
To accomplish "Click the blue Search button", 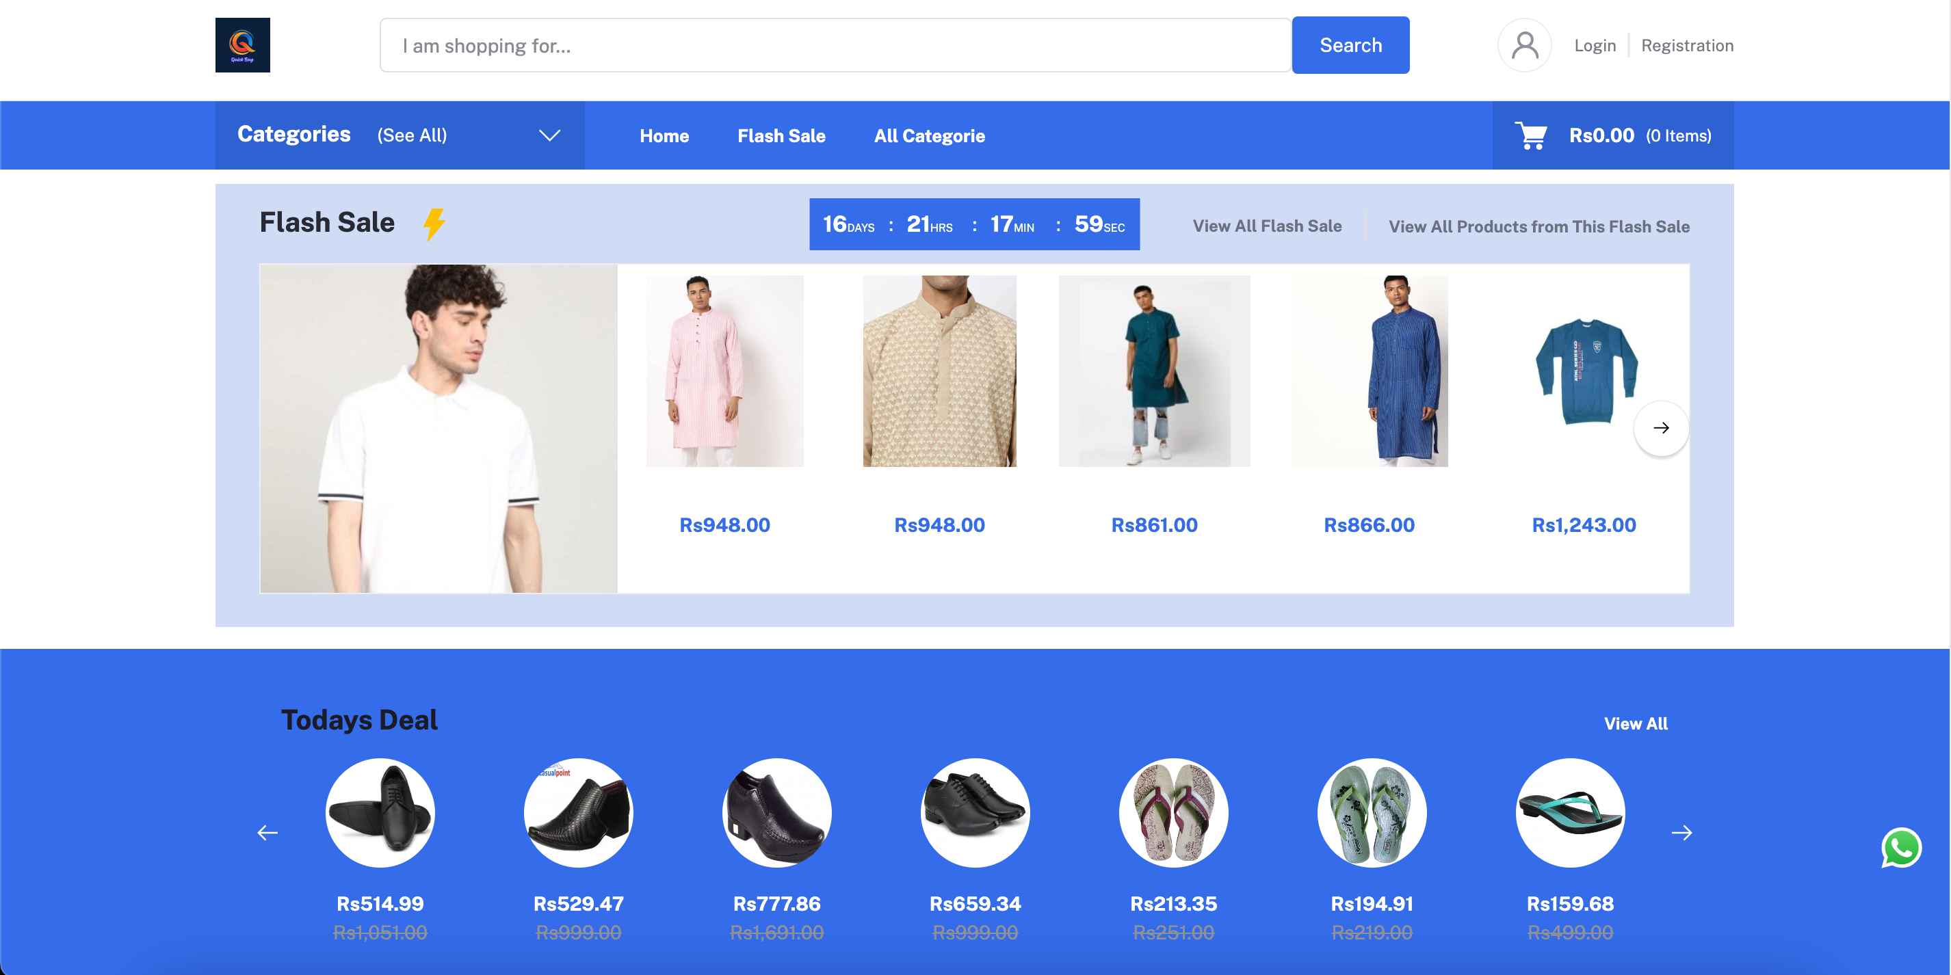I will click(1350, 45).
